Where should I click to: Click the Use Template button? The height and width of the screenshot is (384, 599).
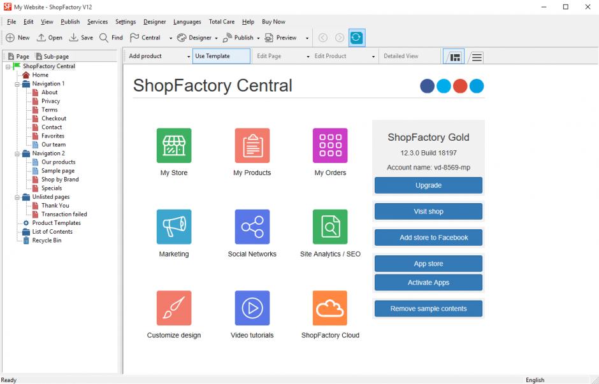coord(221,56)
